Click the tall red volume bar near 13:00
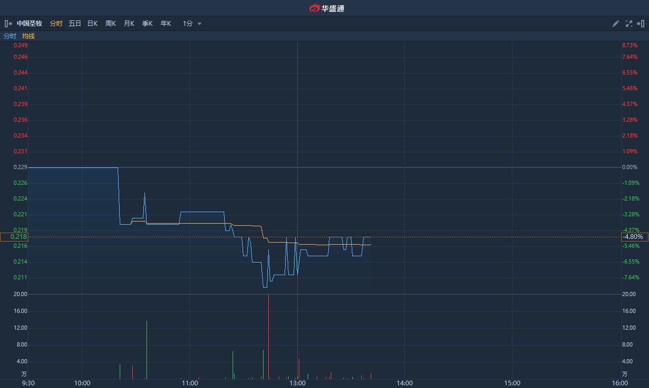649x388 pixels. tap(268, 336)
